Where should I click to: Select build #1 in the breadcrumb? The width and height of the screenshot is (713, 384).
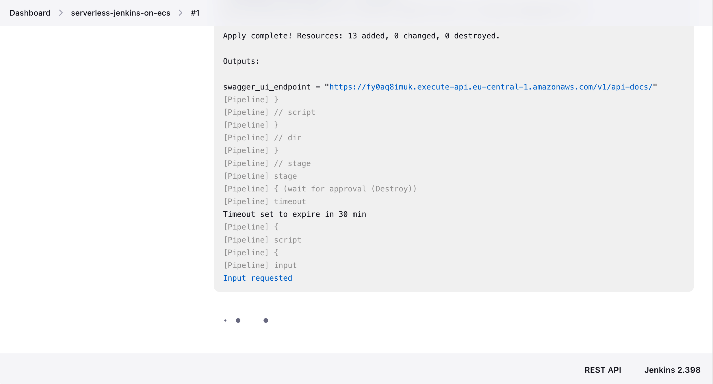pyautogui.click(x=195, y=13)
